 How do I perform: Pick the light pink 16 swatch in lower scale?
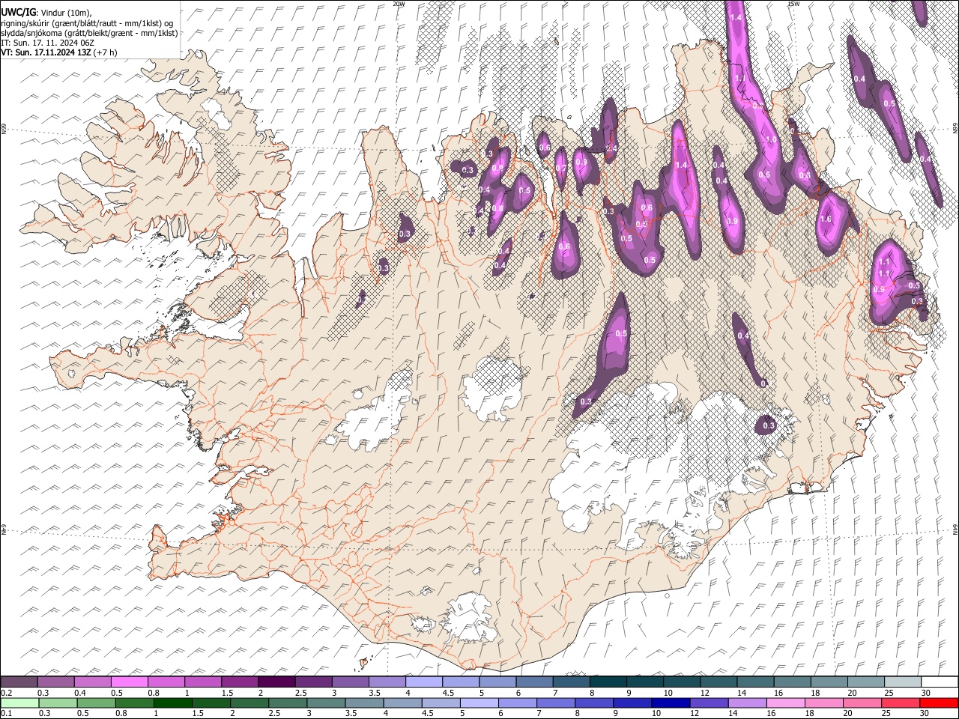tap(785, 703)
